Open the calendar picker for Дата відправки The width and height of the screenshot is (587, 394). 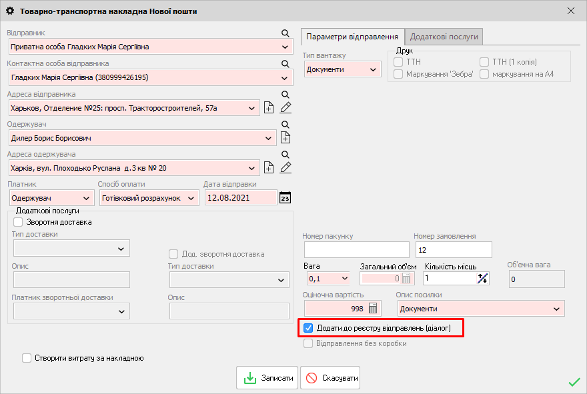[x=285, y=198]
